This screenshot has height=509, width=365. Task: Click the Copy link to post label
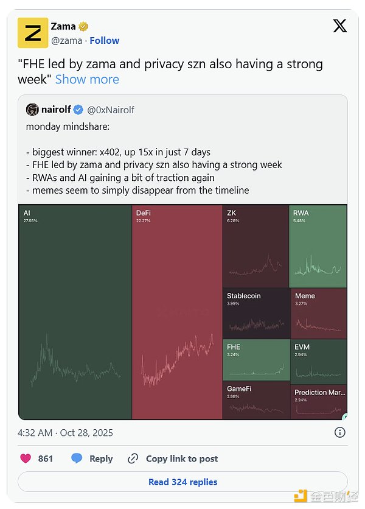click(x=181, y=458)
